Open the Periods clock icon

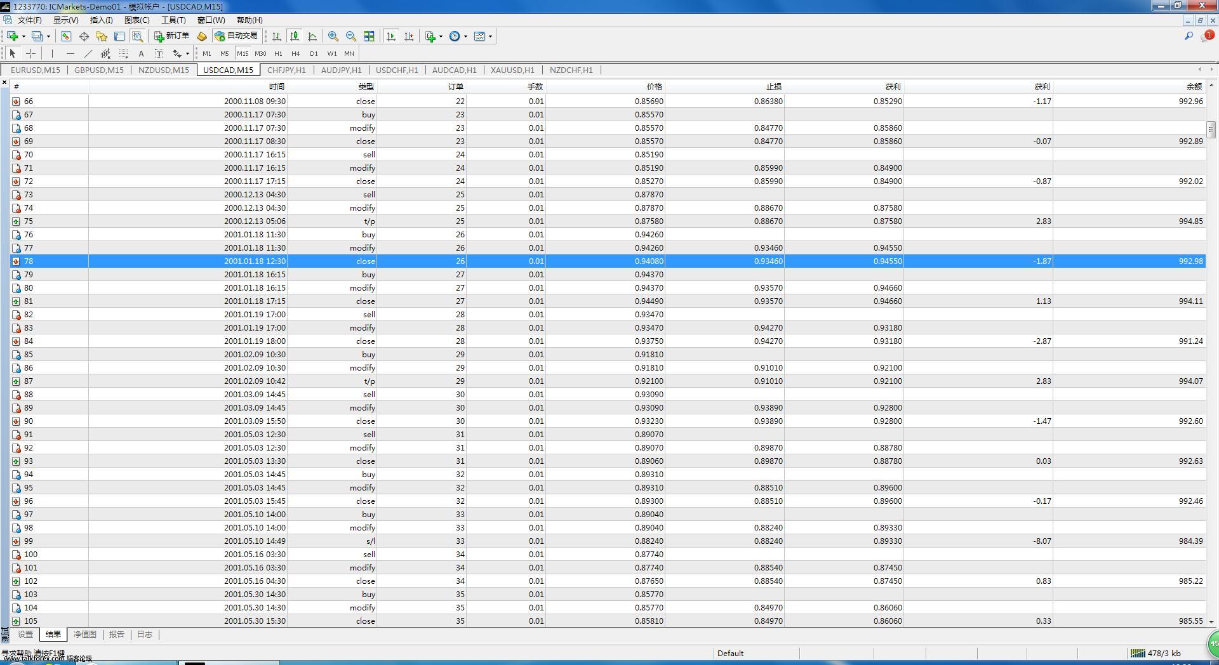click(455, 36)
